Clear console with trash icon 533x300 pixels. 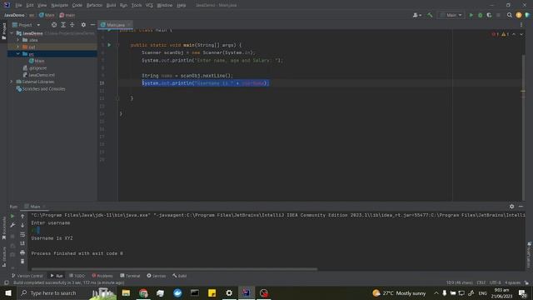pos(22,261)
